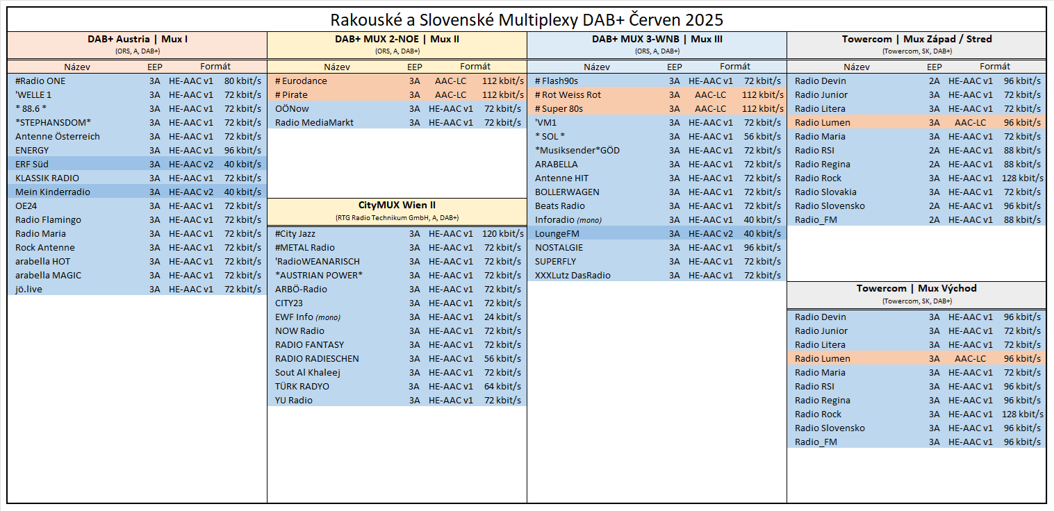
Task: Select 'Radio Flamingo' cell
Action: [x=48, y=219]
